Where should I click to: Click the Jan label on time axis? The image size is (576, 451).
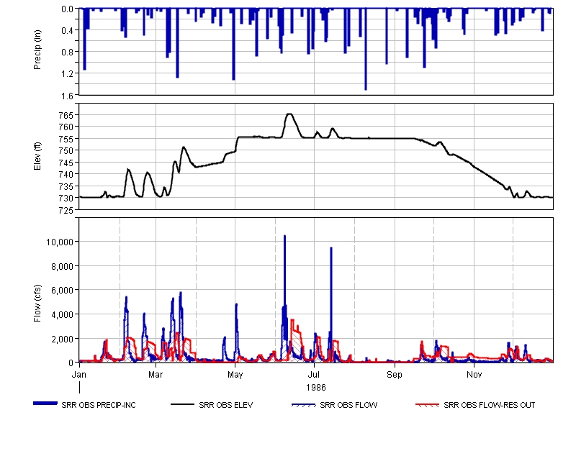click(79, 375)
